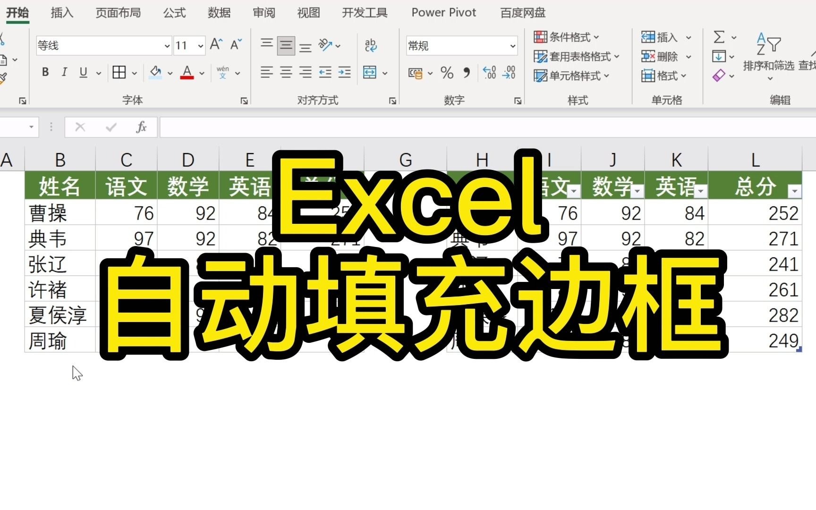Apply comma style
Viewport: 816px width, 510px height.
click(x=467, y=73)
